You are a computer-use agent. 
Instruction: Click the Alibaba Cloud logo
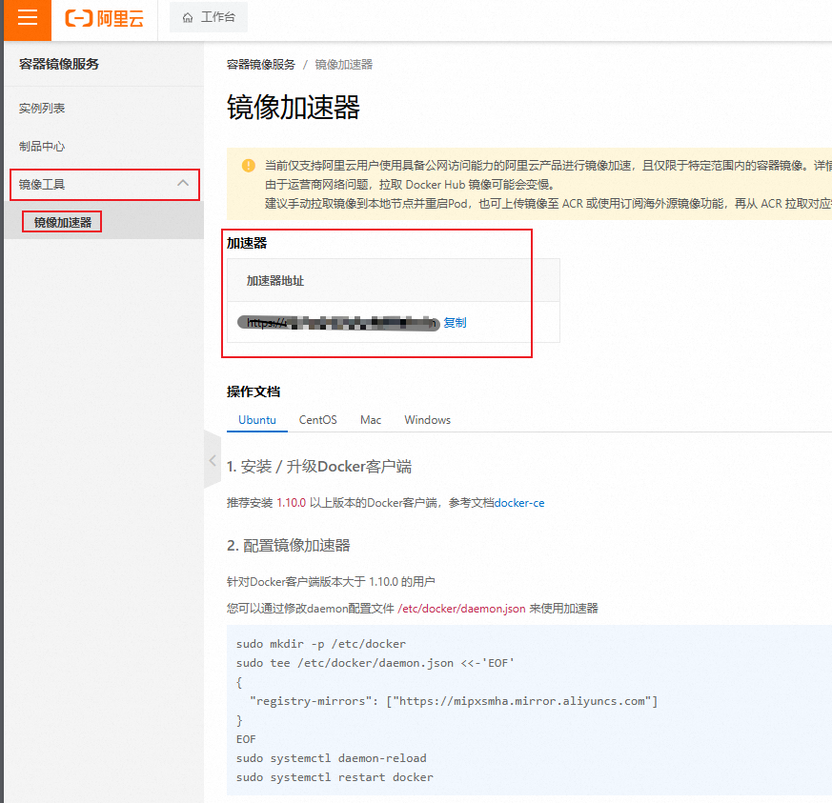(105, 18)
